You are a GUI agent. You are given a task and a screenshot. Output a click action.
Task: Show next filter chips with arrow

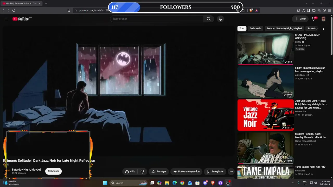[323, 29]
